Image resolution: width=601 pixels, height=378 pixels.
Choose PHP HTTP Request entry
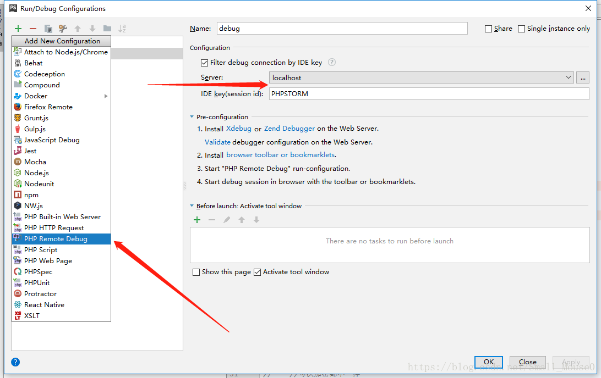(x=61, y=227)
